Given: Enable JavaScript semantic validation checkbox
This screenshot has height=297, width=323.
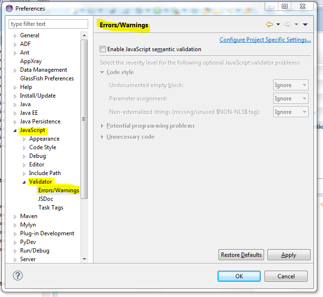Looking at the screenshot, I should coord(103,49).
